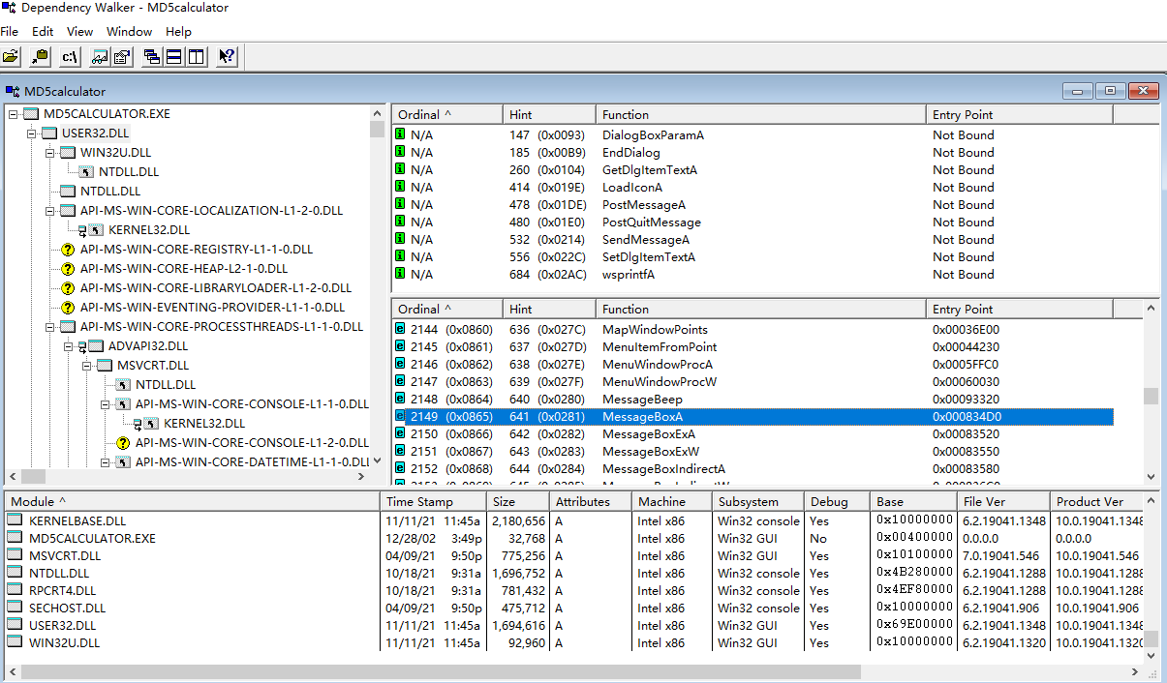
Task: Click the icon of API-MS-WIN-EVENTING-PROVIDER-L1-1-0.DLL
Action: (x=68, y=308)
